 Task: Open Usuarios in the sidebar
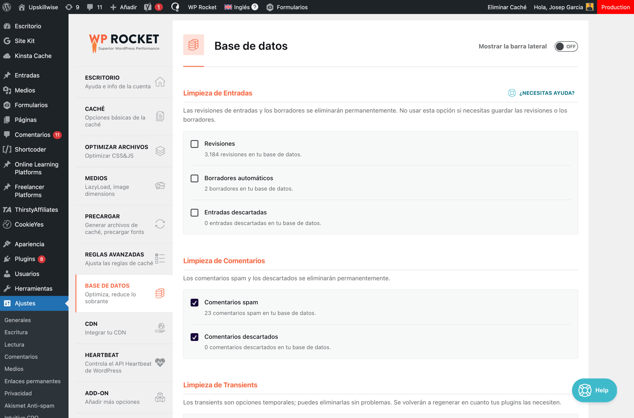tap(34, 274)
